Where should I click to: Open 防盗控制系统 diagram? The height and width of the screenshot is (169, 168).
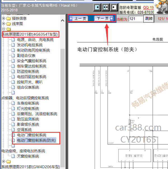coord(28,71)
